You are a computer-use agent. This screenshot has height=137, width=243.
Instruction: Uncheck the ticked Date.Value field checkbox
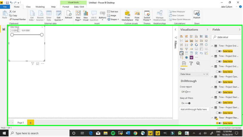point(217,123)
